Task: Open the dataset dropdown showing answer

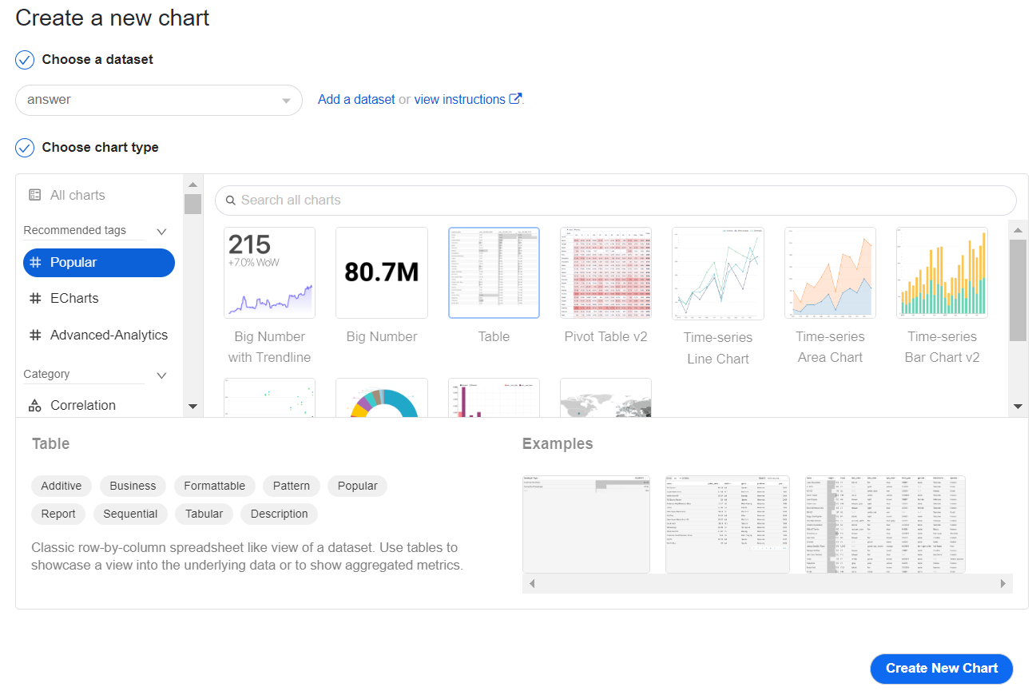Action: tap(159, 100)
